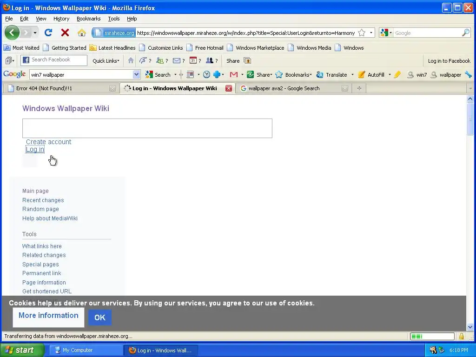476x357 pixels.
Task: Click the grayed Forward navigation arrow
Action: [26, 33]
